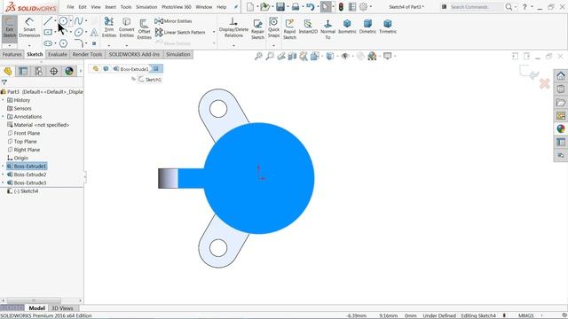Expand the Annotations tree node
The width and height of the screenshot is (568, 319).
point(3,116)
